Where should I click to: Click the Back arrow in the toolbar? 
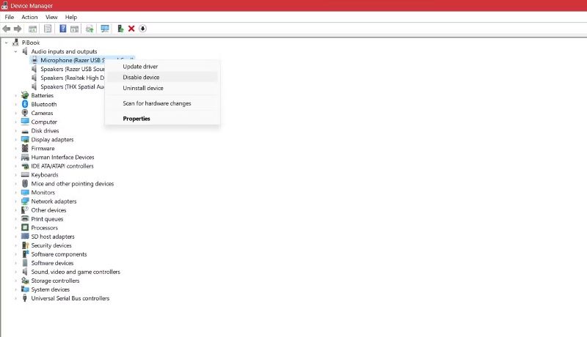(x=7, y=29)
